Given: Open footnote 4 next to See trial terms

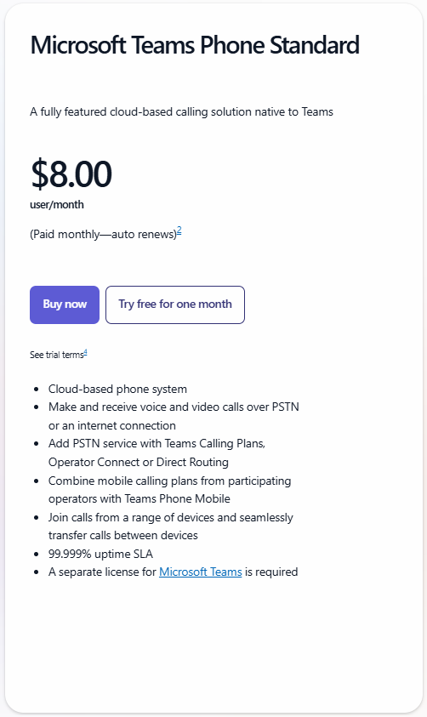Looking at the screenshot, I should tap(86, 353).
